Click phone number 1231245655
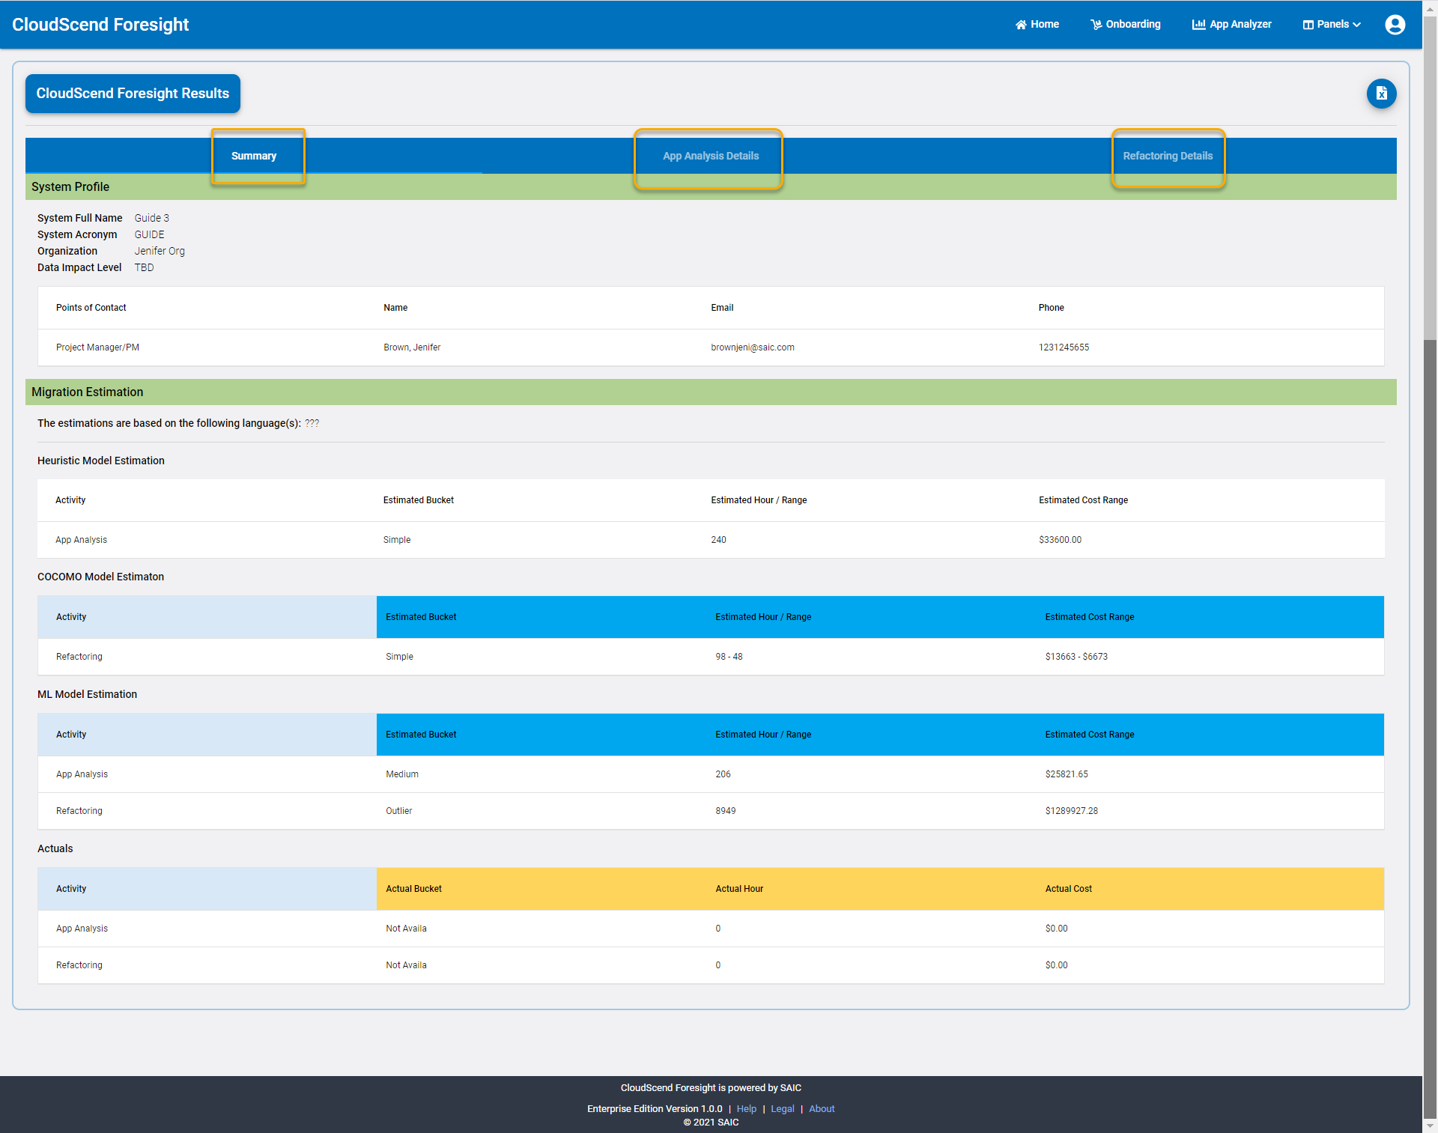1438x1133 pixels. pos(1064,347)
